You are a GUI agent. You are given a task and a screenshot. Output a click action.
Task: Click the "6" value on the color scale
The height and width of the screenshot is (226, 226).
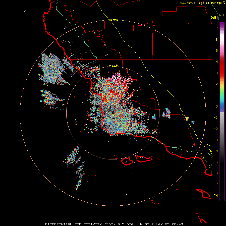pos(217,39)
